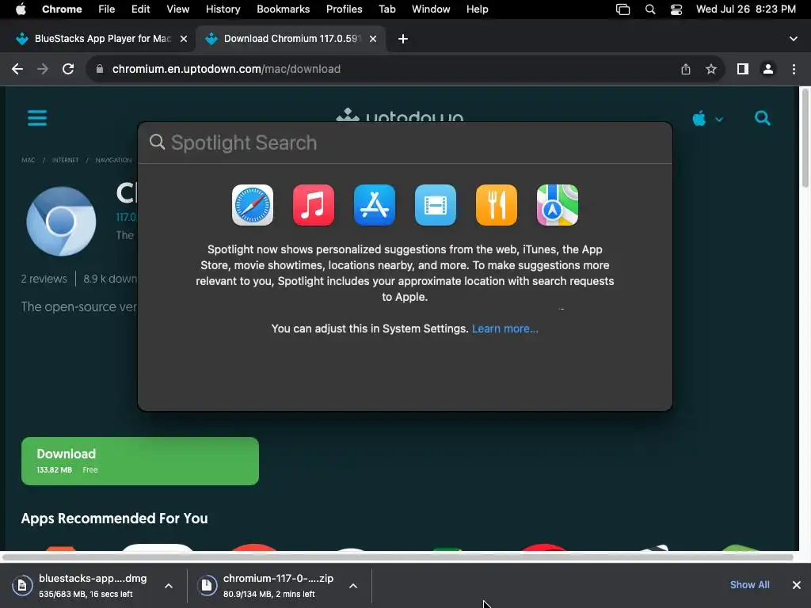Click the horizontal page scrollbar
811x608 pixels.
398,557
